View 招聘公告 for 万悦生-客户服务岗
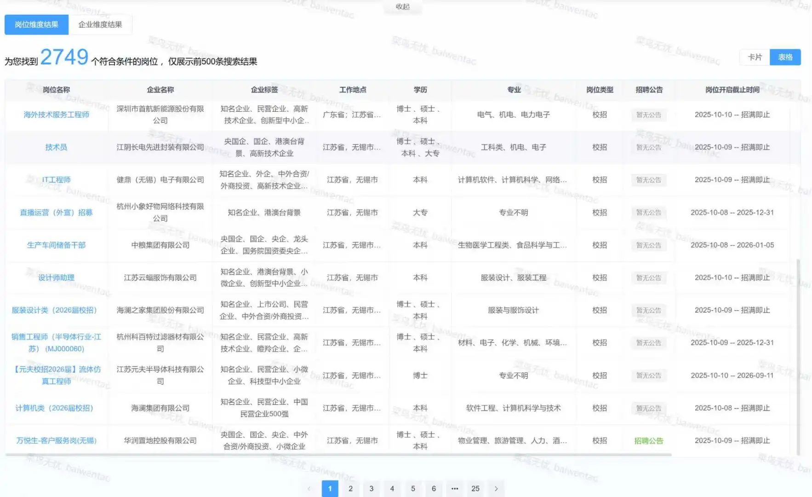 click(648, 440)
